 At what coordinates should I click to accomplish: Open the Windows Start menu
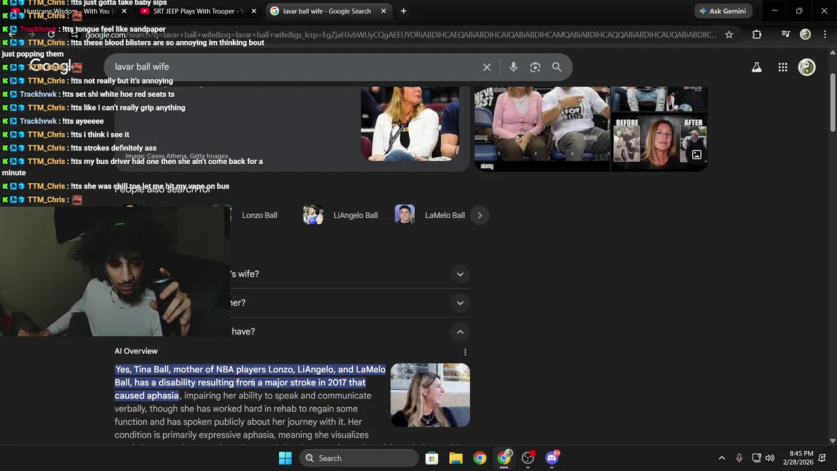coord(285,458)
